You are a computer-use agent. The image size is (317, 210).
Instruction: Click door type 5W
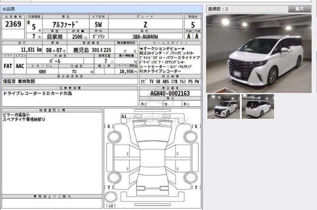[99, 25]
